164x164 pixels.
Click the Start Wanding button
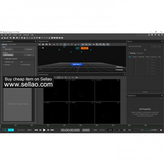pyautogui.click(x=8, y=55)
